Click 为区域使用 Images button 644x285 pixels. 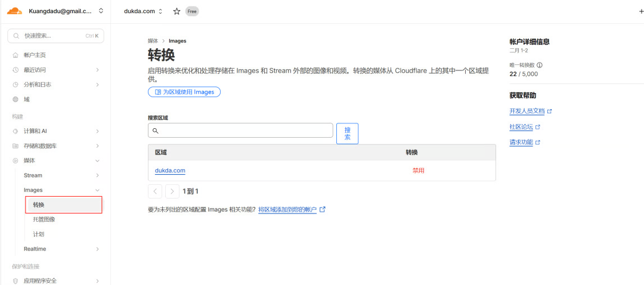click(184, 92)
